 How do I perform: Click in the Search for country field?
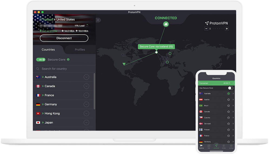click(x=64, y=69)
